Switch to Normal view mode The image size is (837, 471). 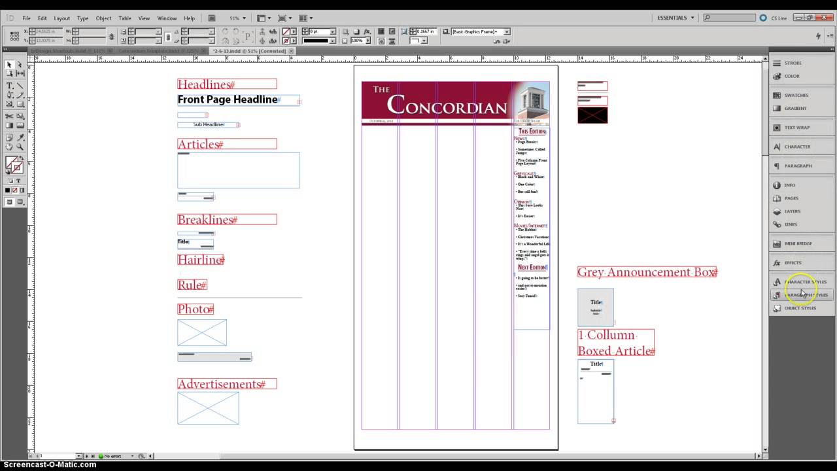9,202
